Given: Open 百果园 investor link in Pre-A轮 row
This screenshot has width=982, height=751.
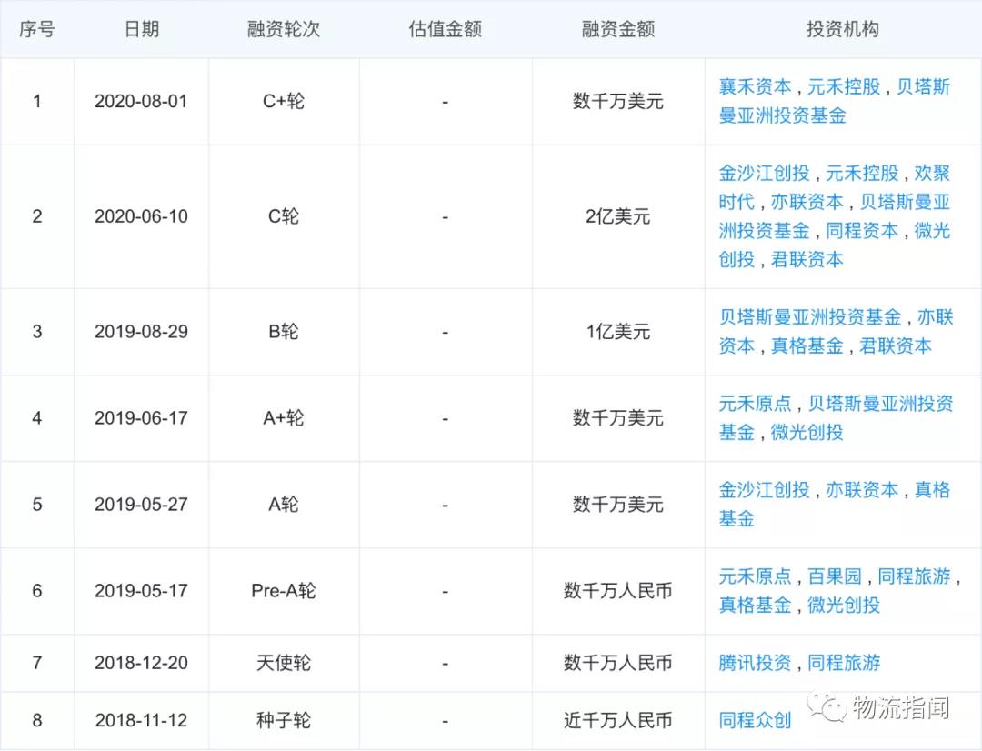Looking at the screenshot, I should pyautogui.click(x=835, y=576).
